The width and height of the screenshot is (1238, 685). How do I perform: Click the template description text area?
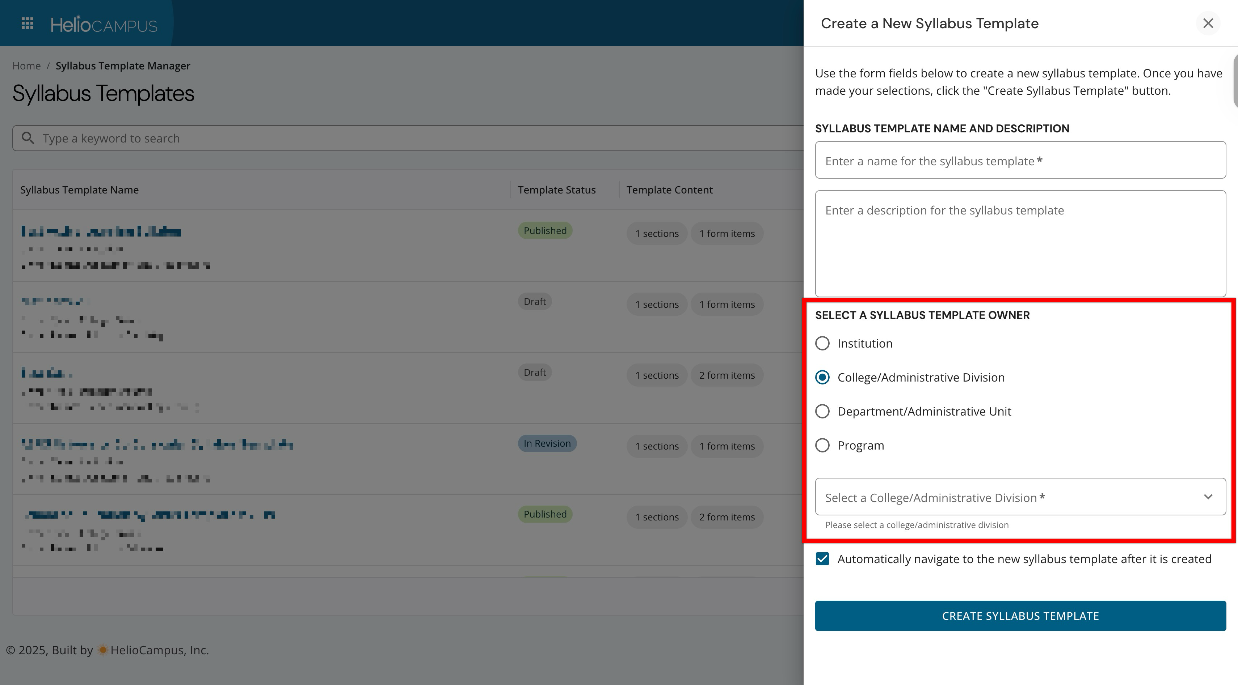pyautogui.click(x=1020, y=243)
